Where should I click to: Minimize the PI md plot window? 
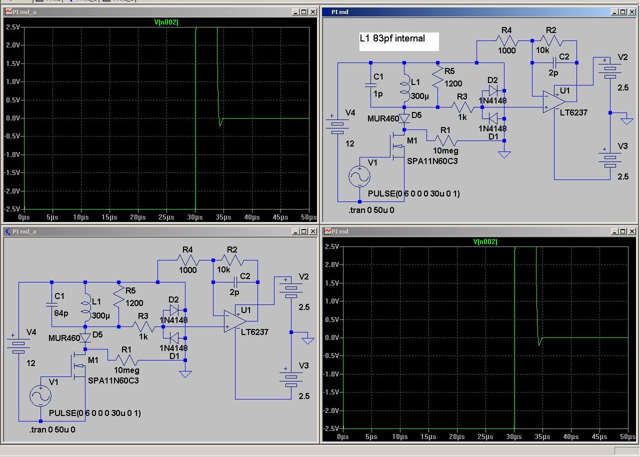614,231
